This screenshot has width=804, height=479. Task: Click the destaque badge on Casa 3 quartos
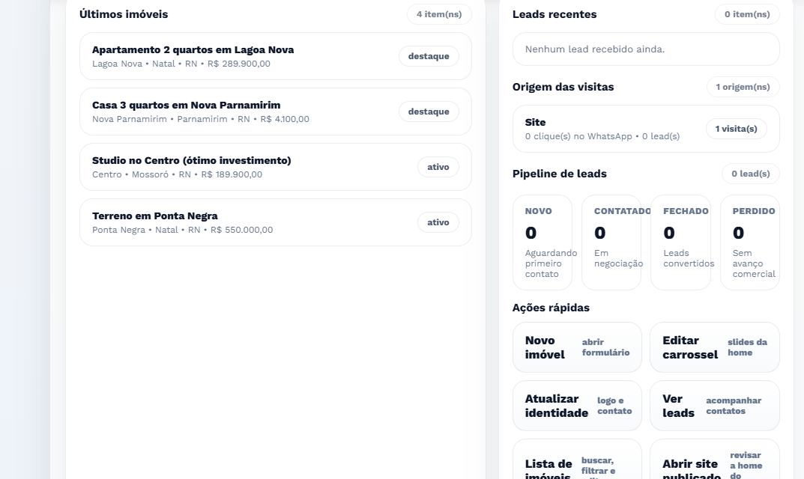[x=429, y=112]
